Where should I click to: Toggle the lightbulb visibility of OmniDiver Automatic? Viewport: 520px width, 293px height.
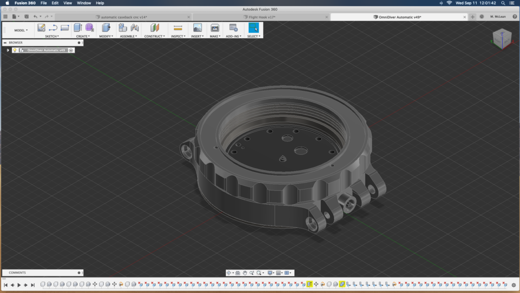(15, 50)
